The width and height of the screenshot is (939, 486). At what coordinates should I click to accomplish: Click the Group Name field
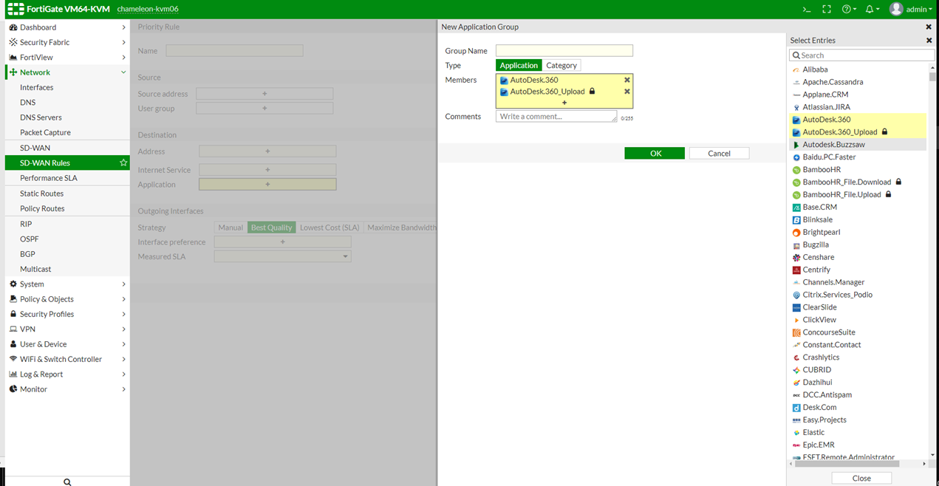[564, 51]
